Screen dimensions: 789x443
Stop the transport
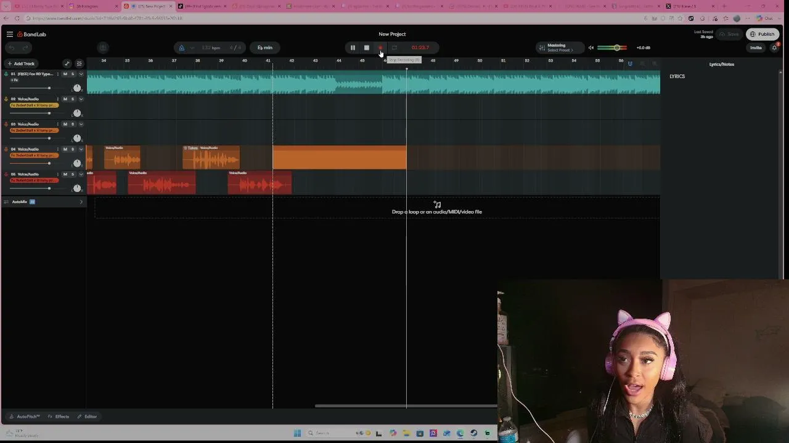tap(366, 47)
